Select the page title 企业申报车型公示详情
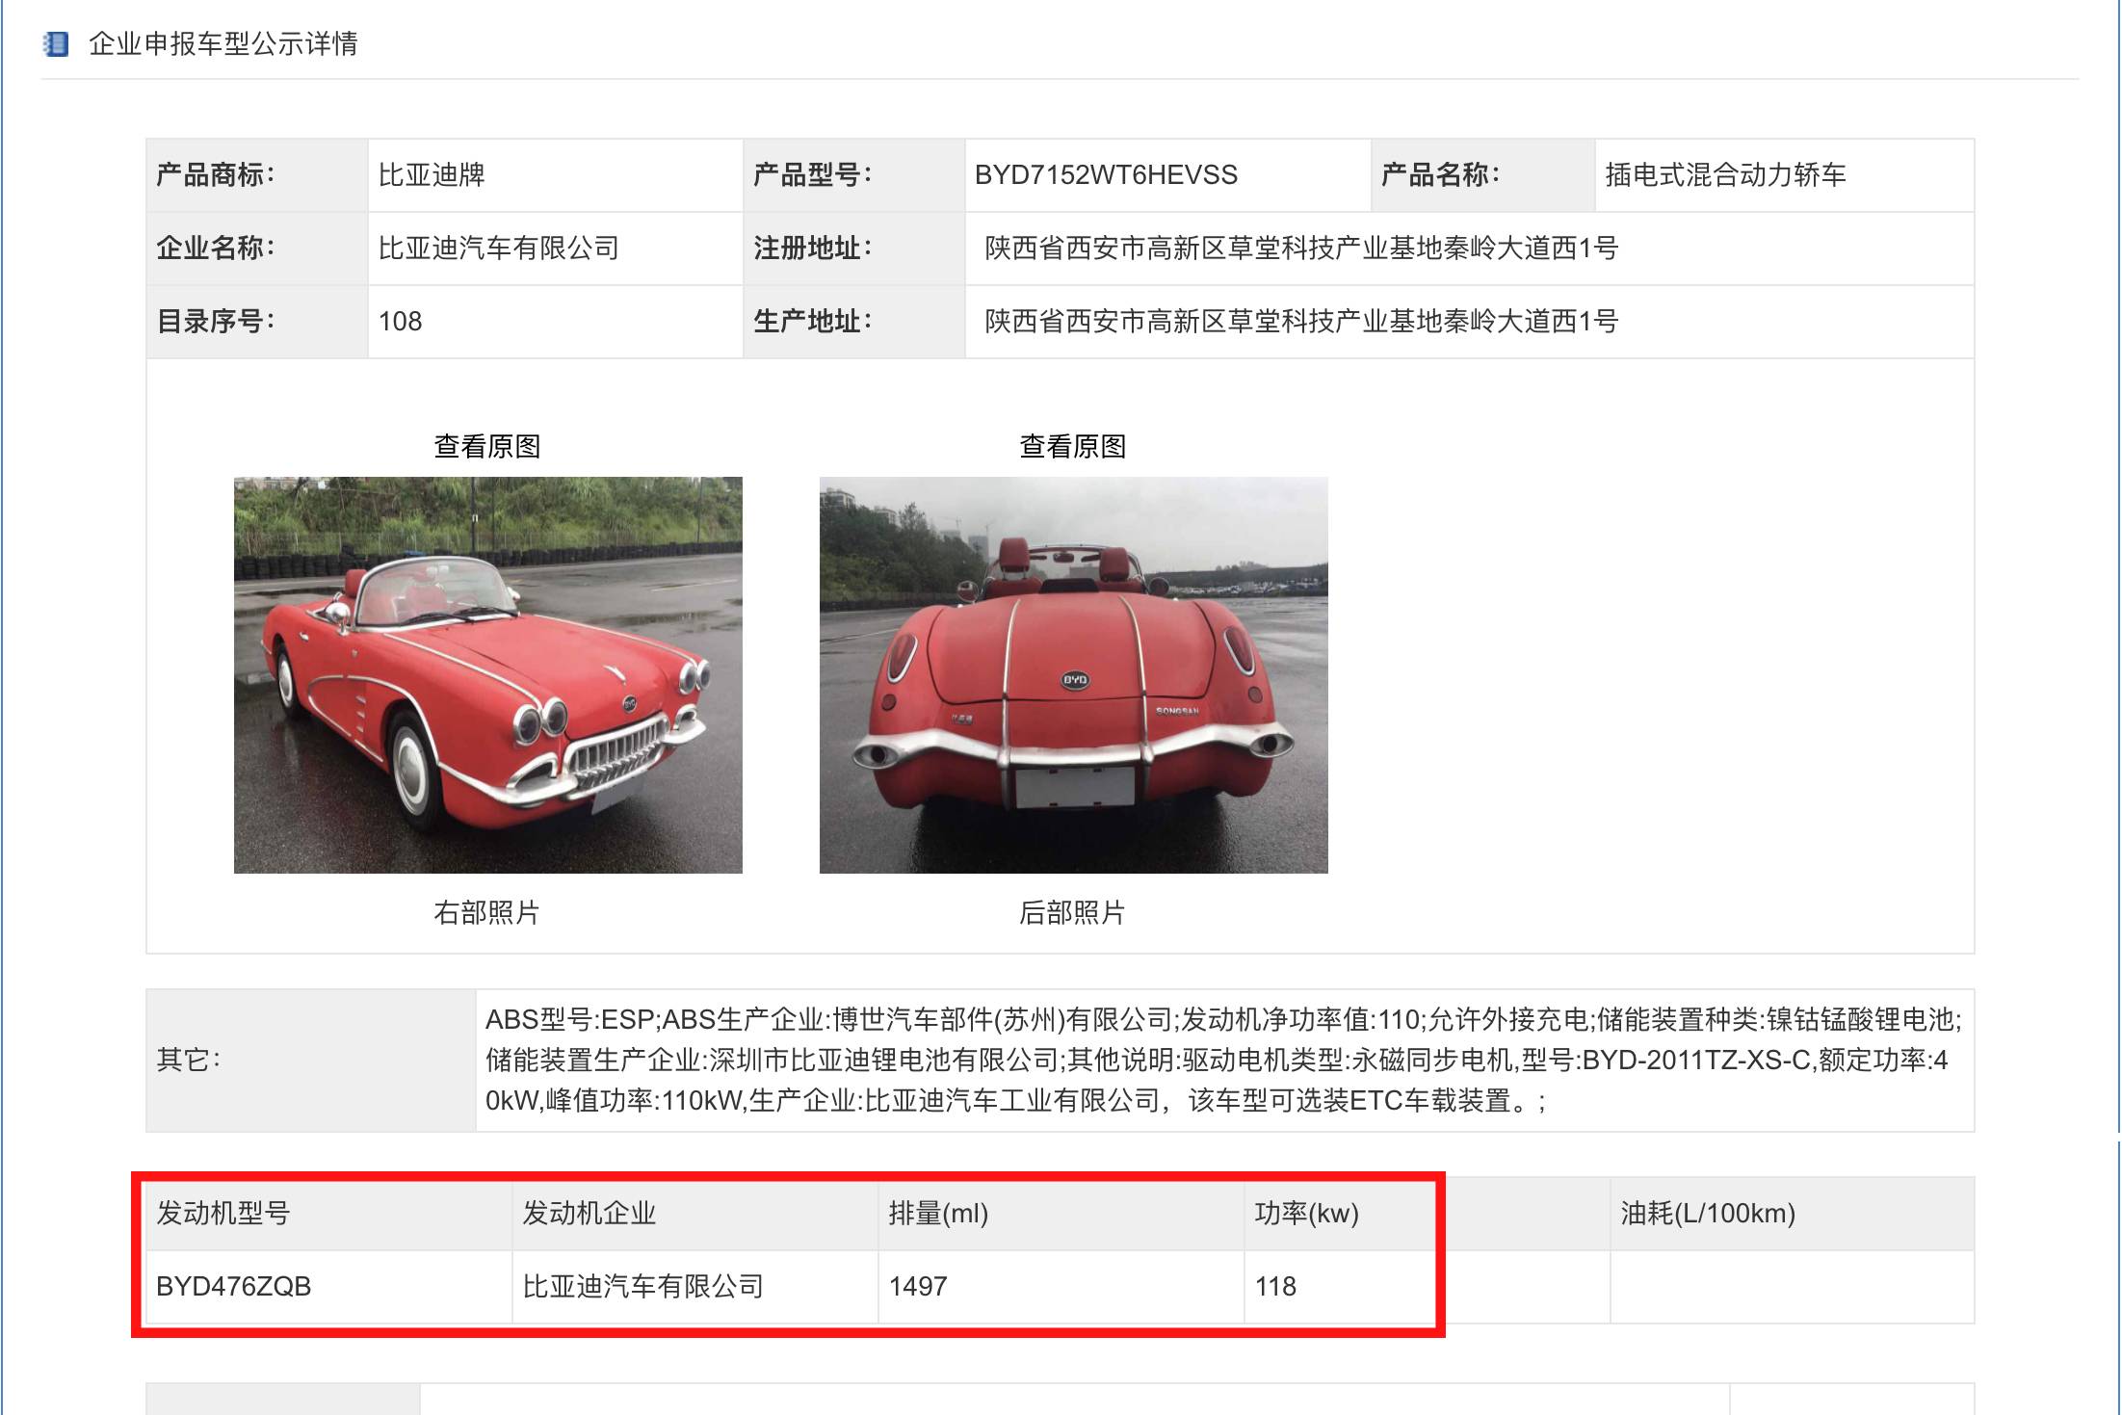 click(x=223, y=44)
